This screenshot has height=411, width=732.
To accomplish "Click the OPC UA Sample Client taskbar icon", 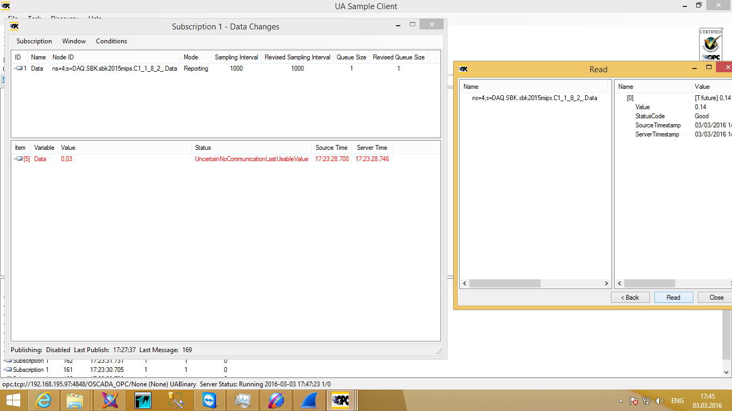I will pyautogui.click(x=341, y=400).
